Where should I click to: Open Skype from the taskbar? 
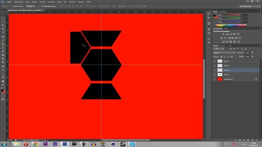[x=132, y=144]
